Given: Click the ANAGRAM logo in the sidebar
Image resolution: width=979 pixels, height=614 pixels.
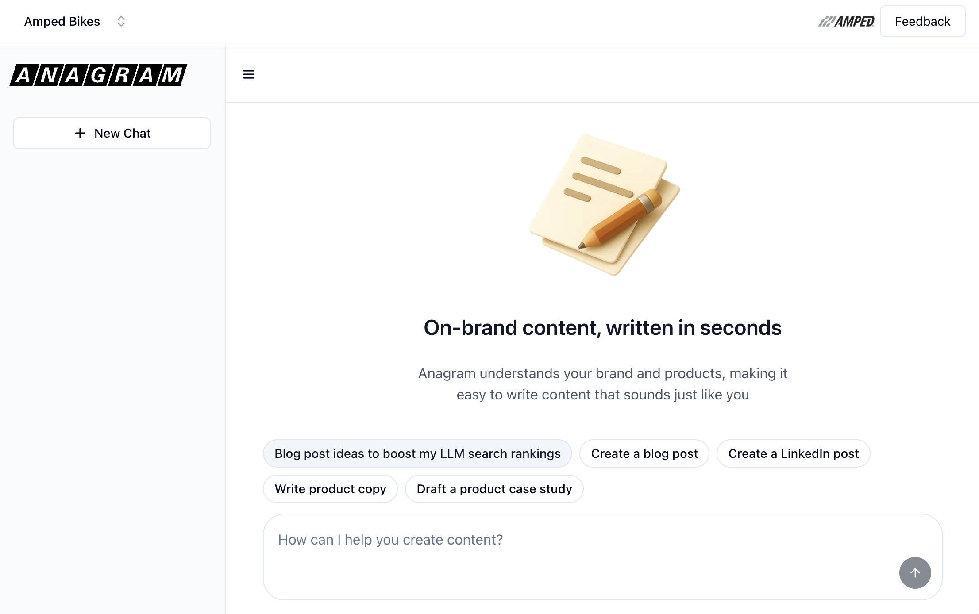Looking at the screenshot, I should [98, 75].
